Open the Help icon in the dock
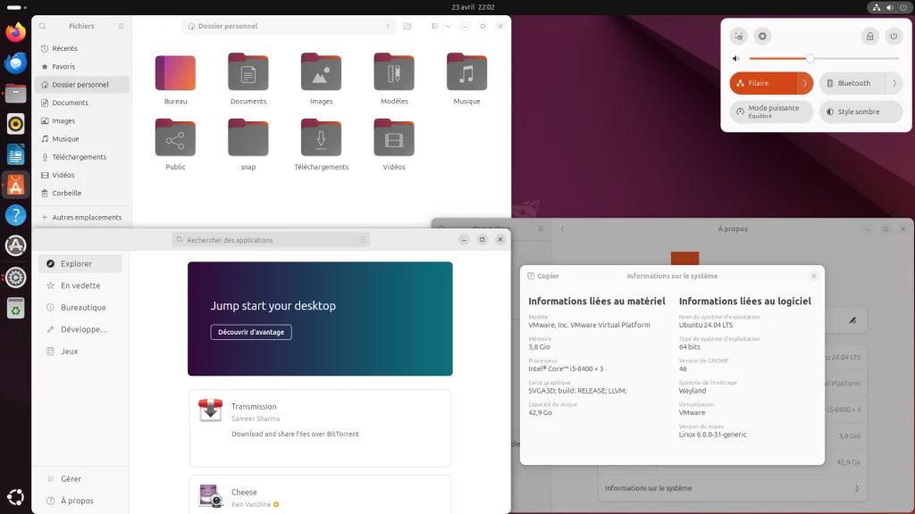915x514 pixels. [16, 215]
